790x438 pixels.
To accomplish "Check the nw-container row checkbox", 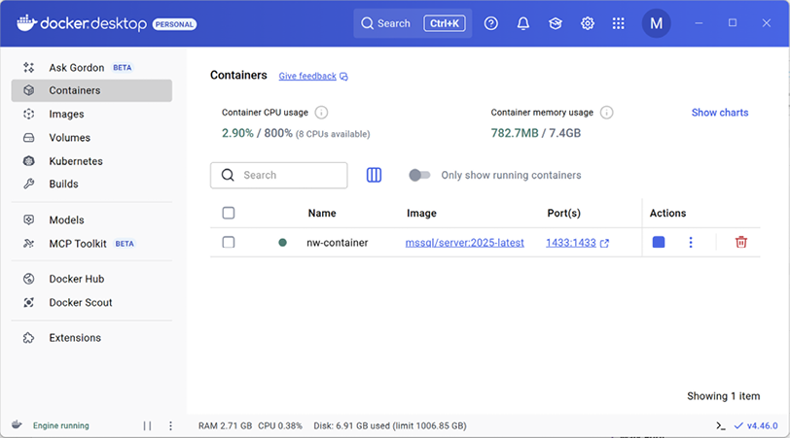I will pos(229,243).
